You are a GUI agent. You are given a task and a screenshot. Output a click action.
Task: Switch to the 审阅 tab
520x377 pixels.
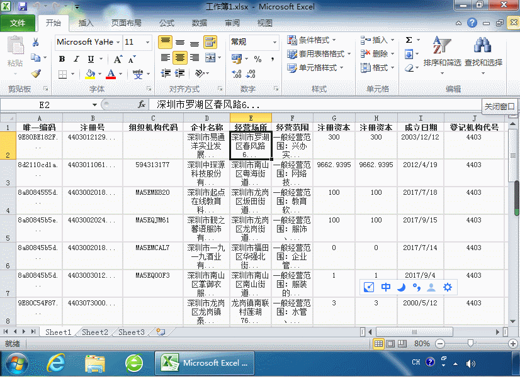coord(232,23)
